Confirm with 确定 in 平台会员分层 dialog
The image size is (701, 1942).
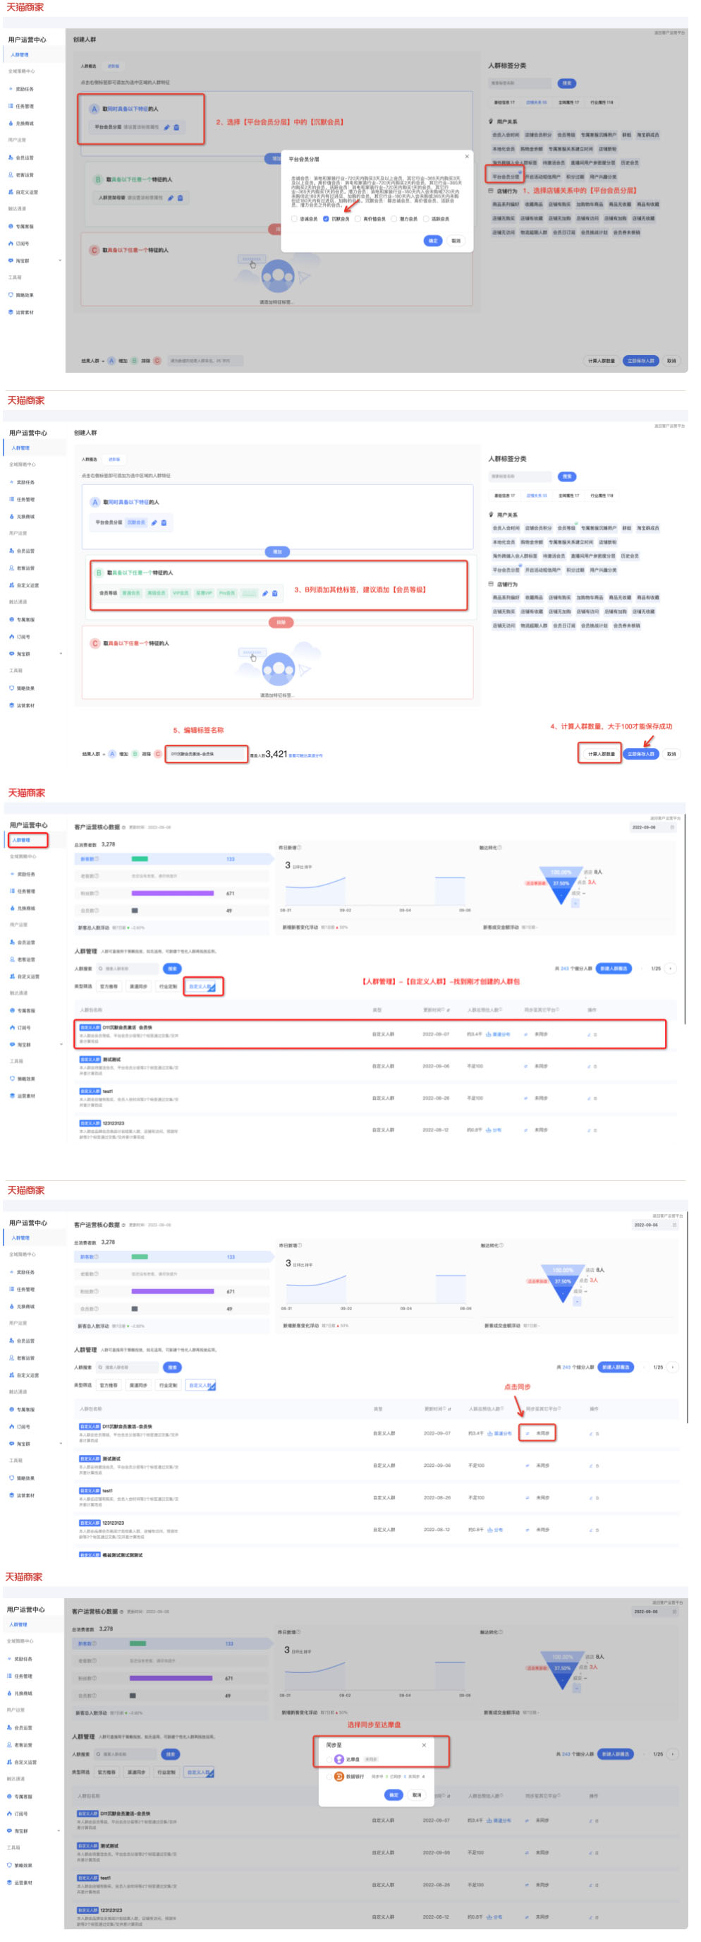tap(432, 241)
